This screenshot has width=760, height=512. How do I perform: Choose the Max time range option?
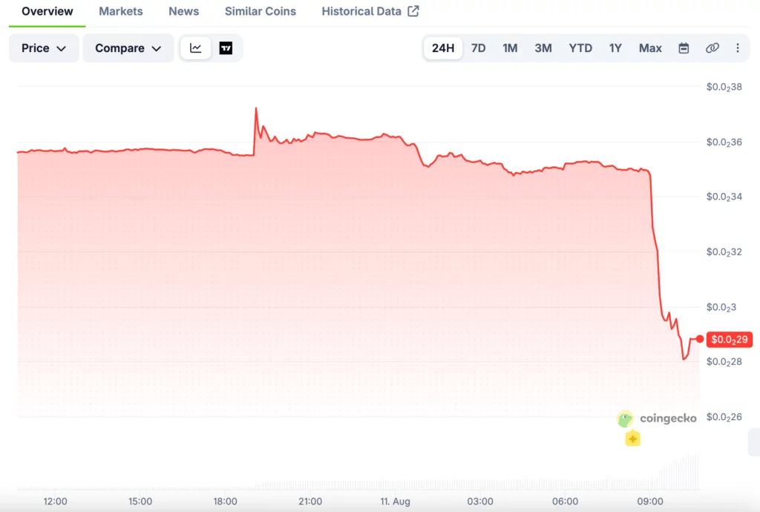click(x=650, y=48)
